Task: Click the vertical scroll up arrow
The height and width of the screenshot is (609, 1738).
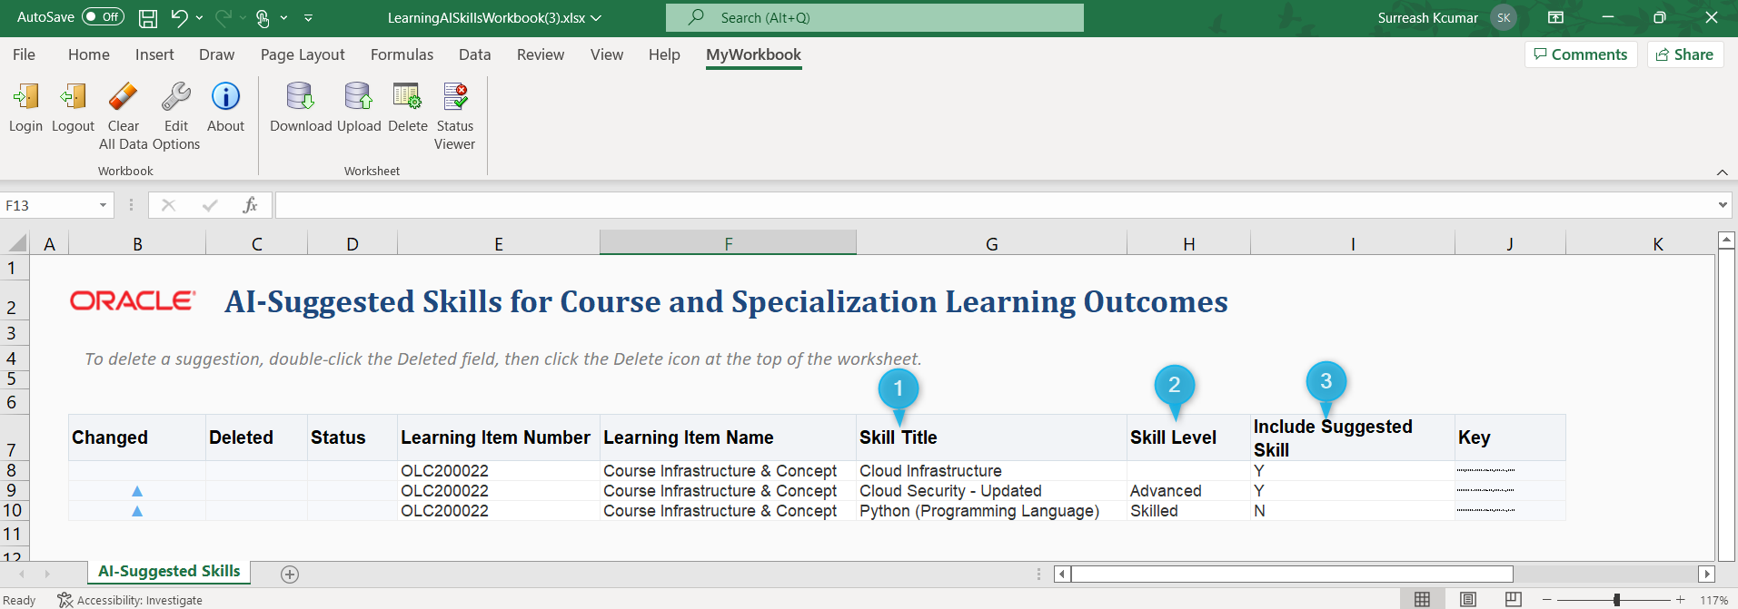Action: click(1727, 241)
